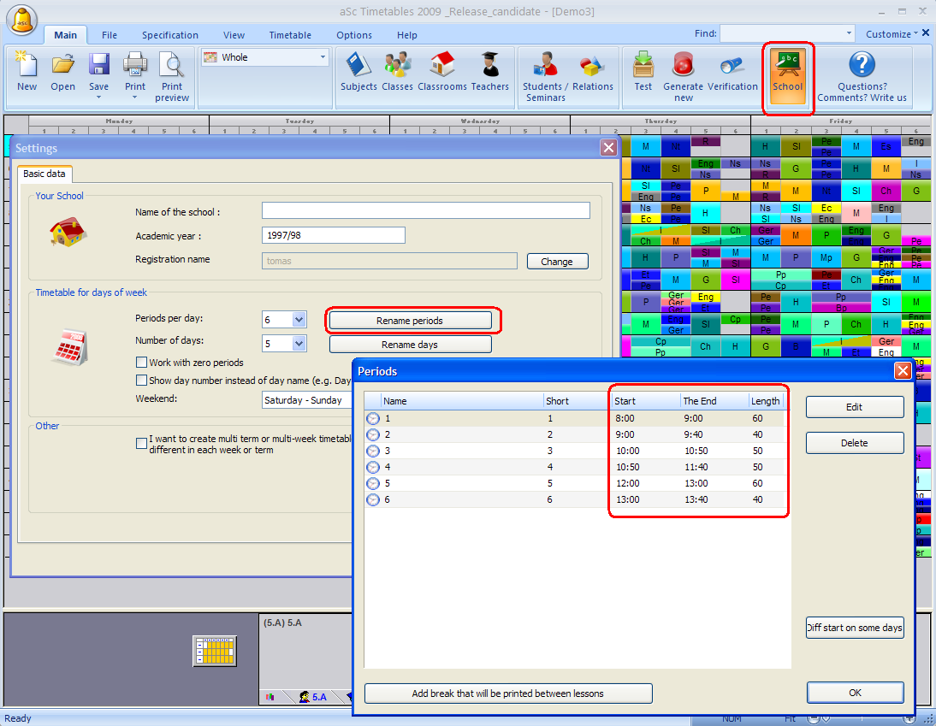Viewport: 936px width, 726px height.
Task: Expand the Whole view dropdown
Action: pyautogui.click(x=323, y=57)
